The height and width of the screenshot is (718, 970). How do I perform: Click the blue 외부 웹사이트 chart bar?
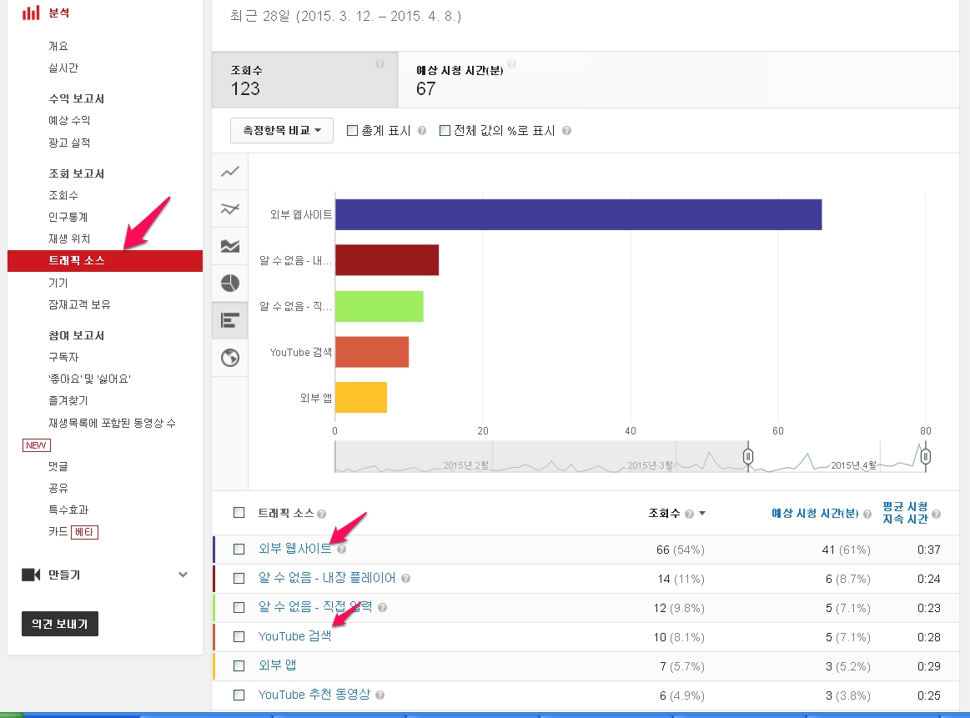click(578, 214)
